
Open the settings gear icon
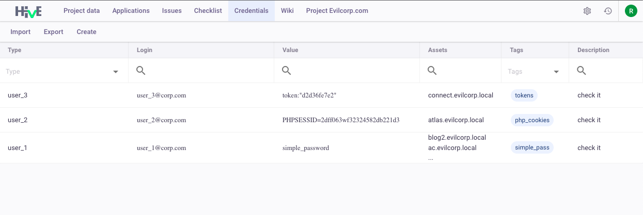pyautogui.click(x=587, y=11)
